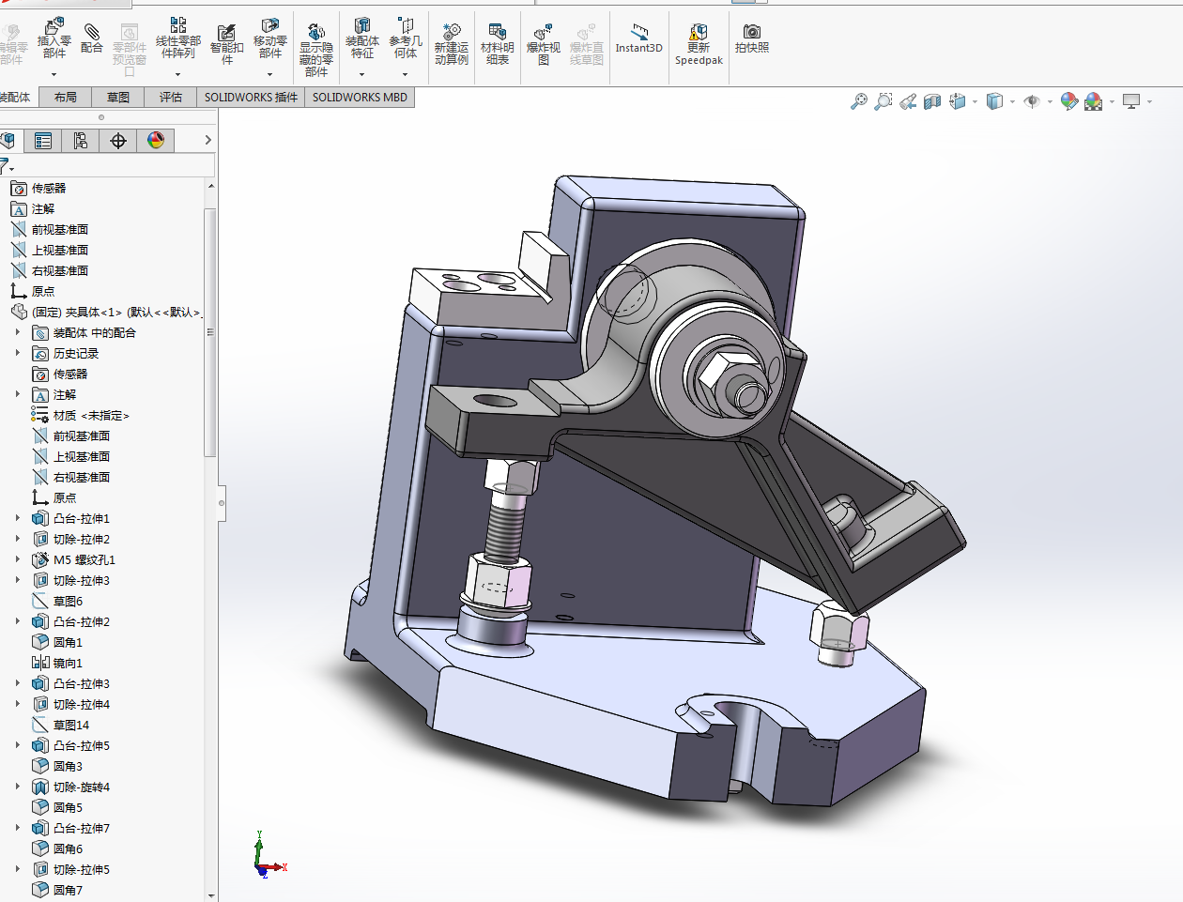The height and width of the screenshot is (902, 1183).
Task: Click the Hide/Show Items eye icon
Action: [x=1032, y=101]
